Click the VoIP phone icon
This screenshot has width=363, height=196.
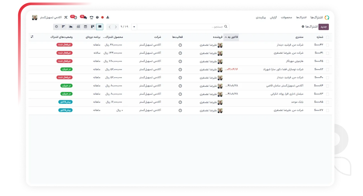[x=91, y=17]
